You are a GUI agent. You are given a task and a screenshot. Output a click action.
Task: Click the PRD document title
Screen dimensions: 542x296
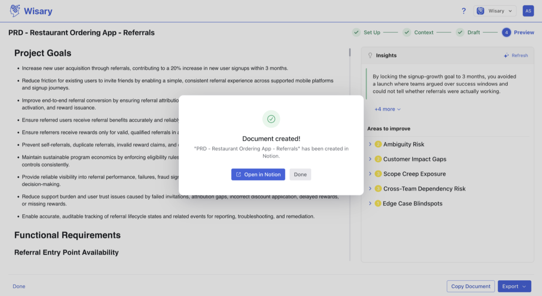81,33
